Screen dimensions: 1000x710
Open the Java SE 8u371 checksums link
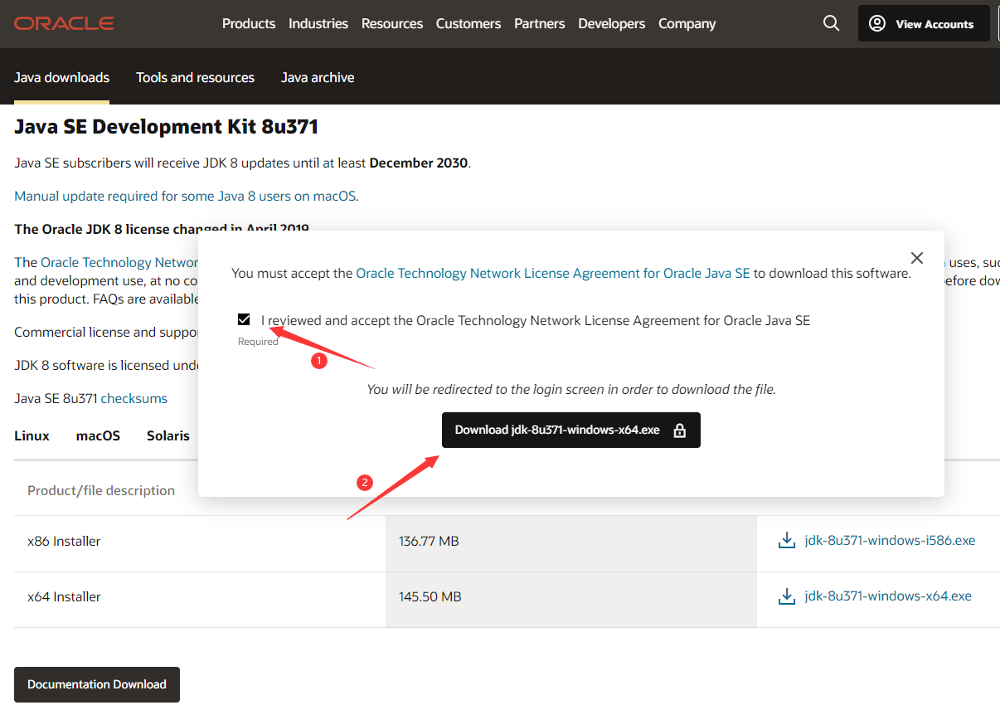(x=133, y=398)
